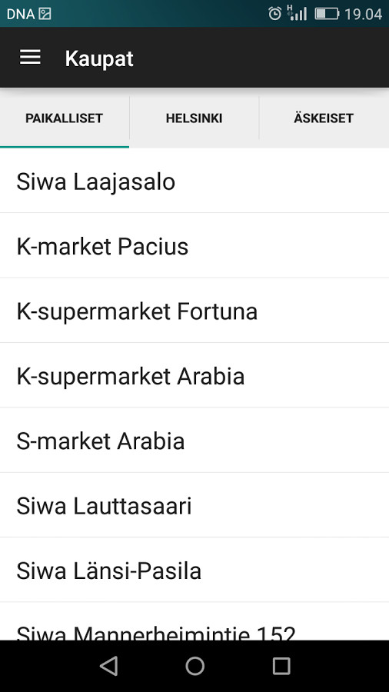Switch to the Helsinki tab
The height and width of the screenshot is (692, 389).
[x=194, y=118]
